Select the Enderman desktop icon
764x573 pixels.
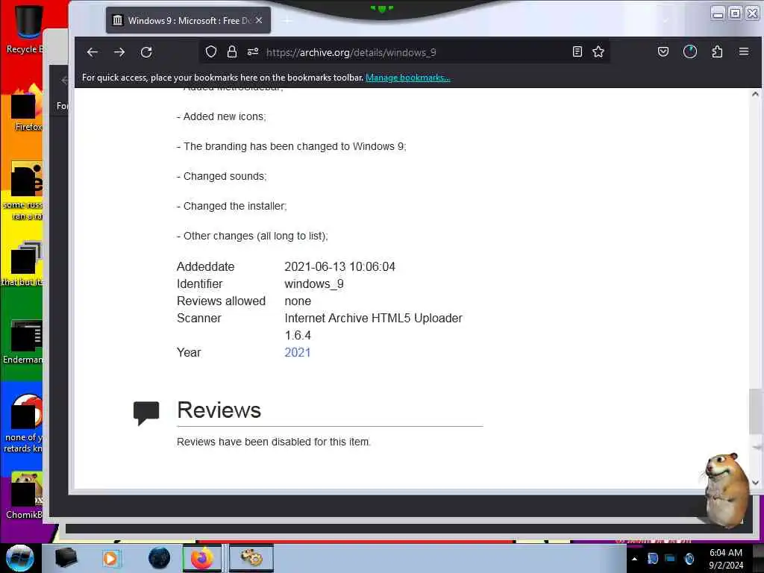point(23,342)
